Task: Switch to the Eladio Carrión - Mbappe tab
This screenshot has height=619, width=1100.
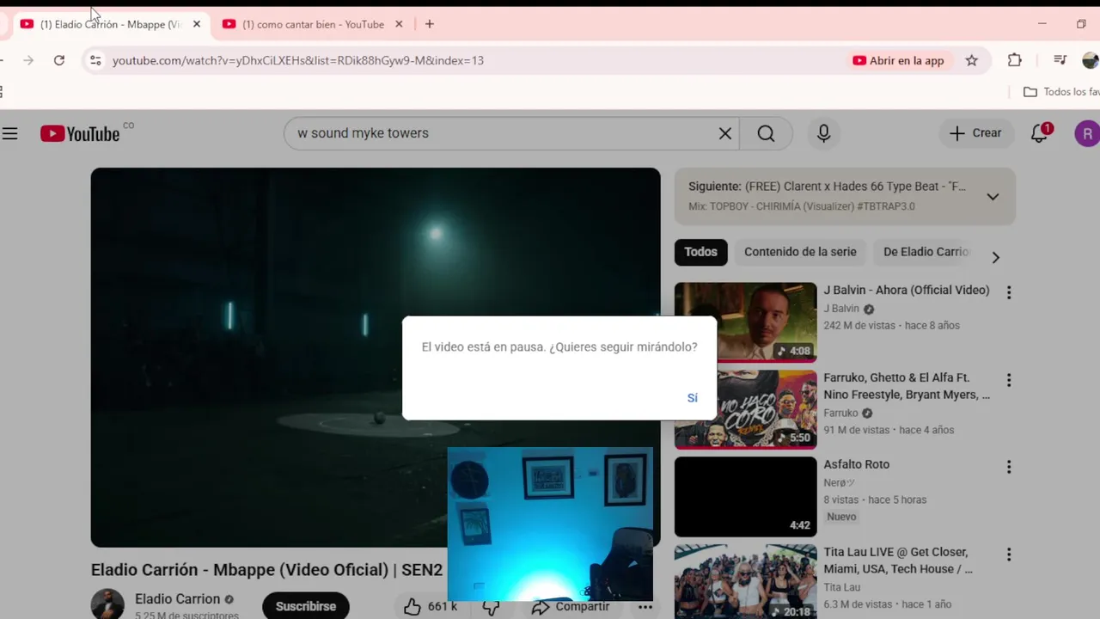Action: [x=110, y=24]
